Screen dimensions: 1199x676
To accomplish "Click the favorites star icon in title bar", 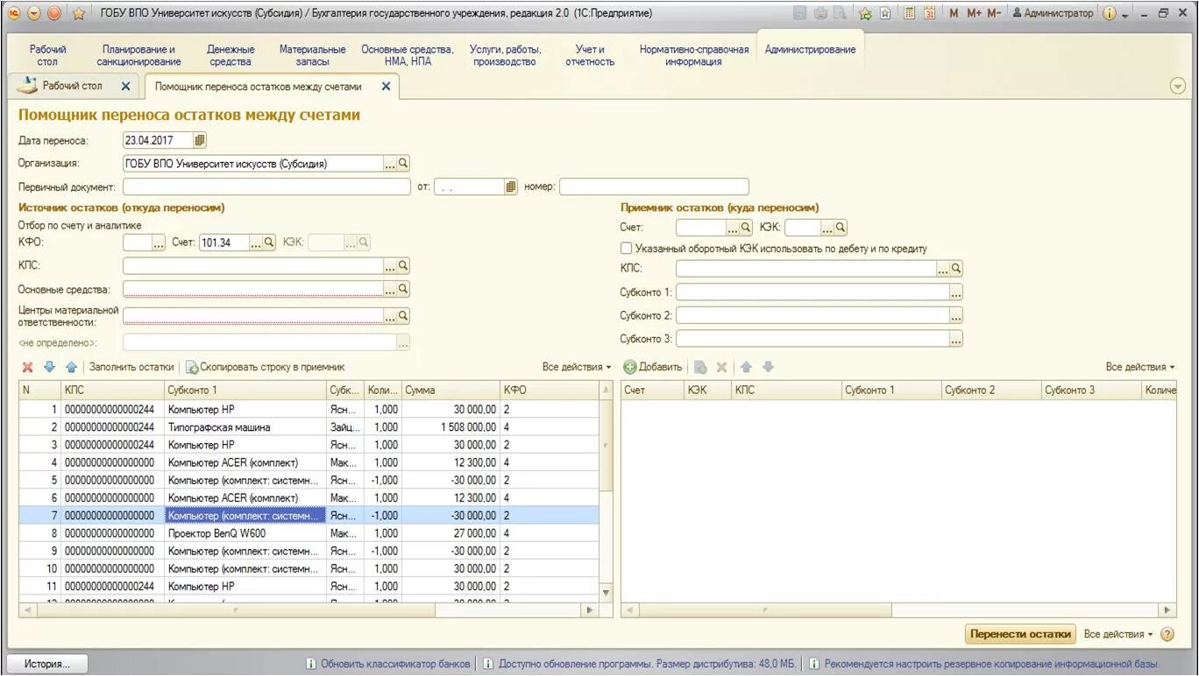I will (79, 13).
